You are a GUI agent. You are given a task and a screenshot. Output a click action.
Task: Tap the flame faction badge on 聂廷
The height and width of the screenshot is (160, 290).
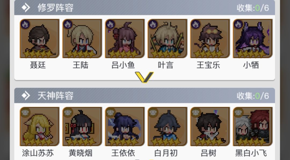25,24
